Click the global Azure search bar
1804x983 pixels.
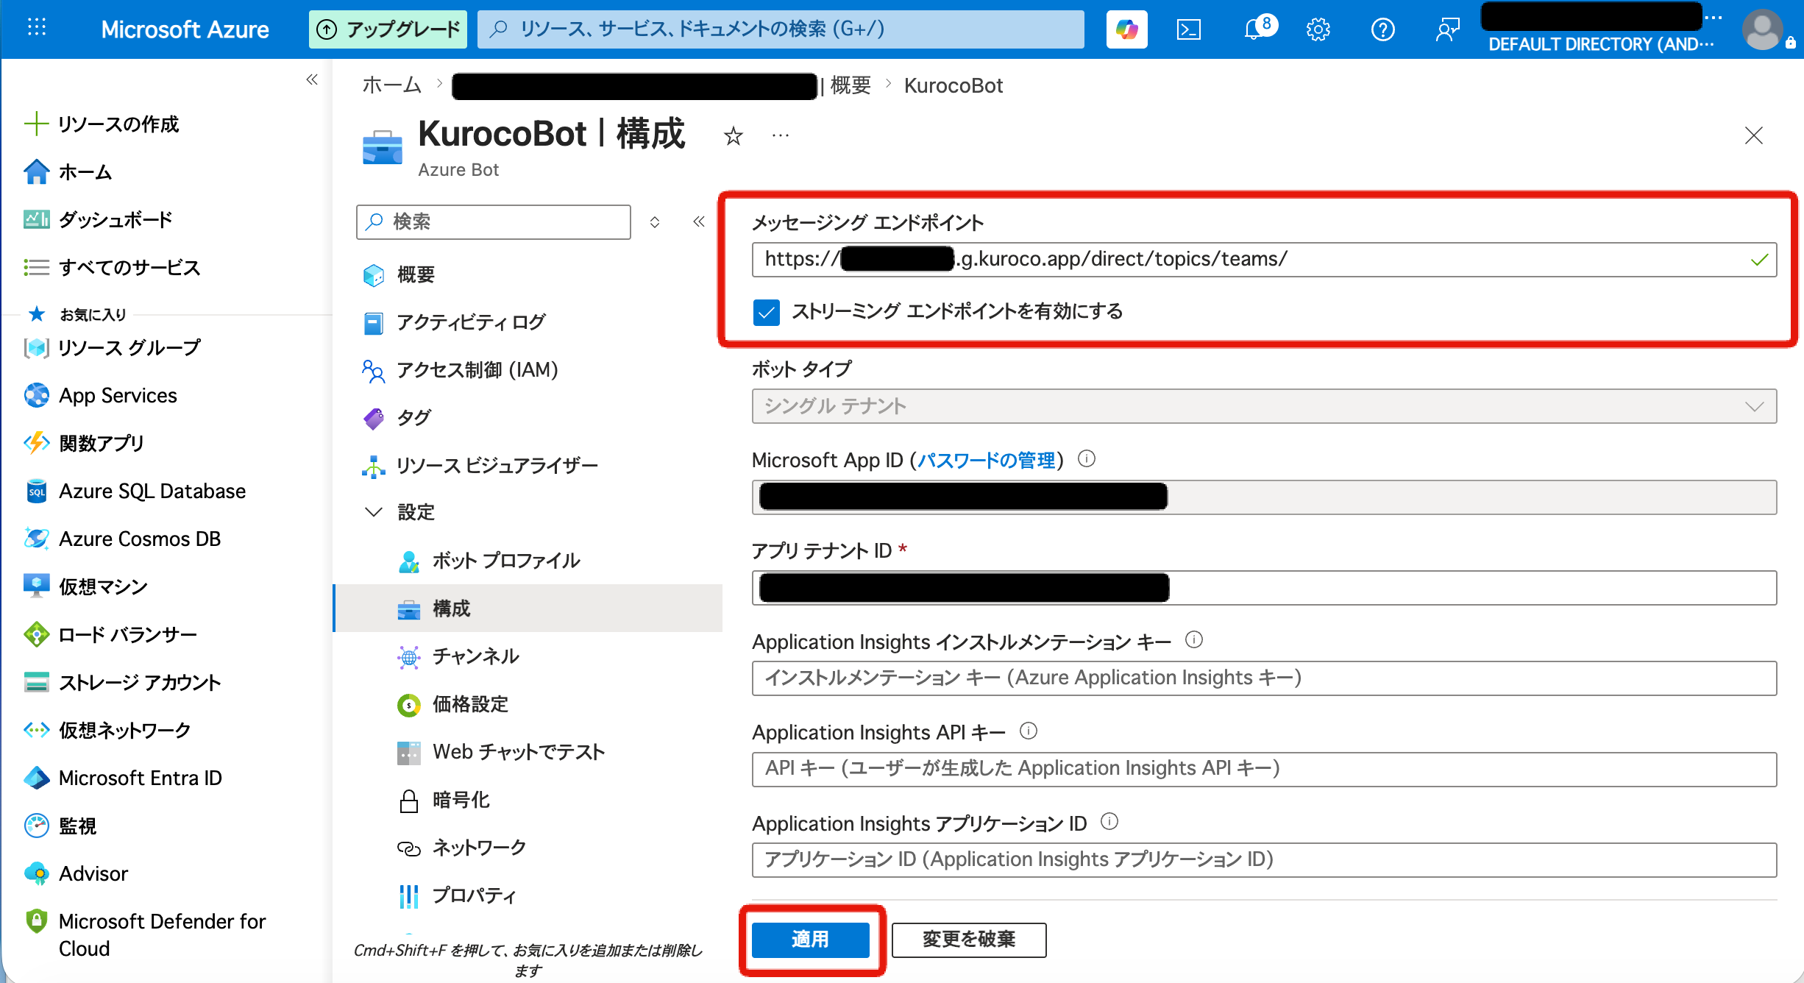pos(781,29)
